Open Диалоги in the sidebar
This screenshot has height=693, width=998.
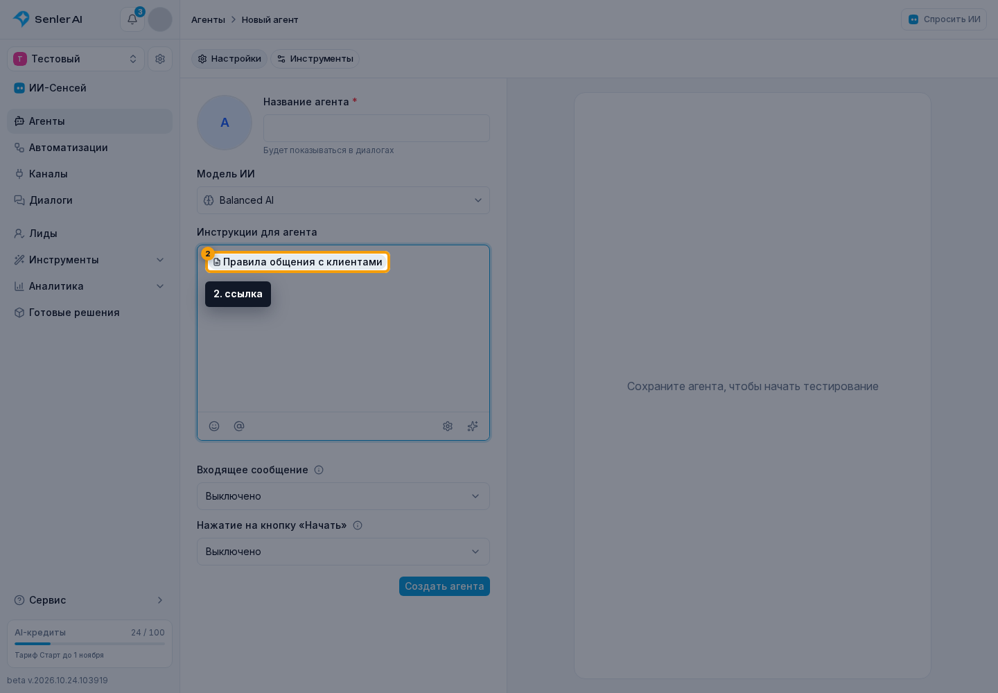pyautogui.click(x=89, y=200)
